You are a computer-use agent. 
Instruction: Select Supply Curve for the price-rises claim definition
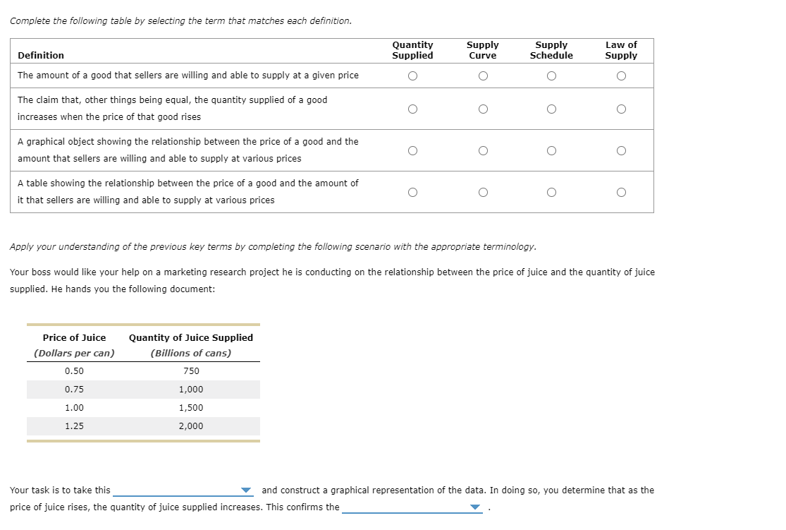[483, 109]
